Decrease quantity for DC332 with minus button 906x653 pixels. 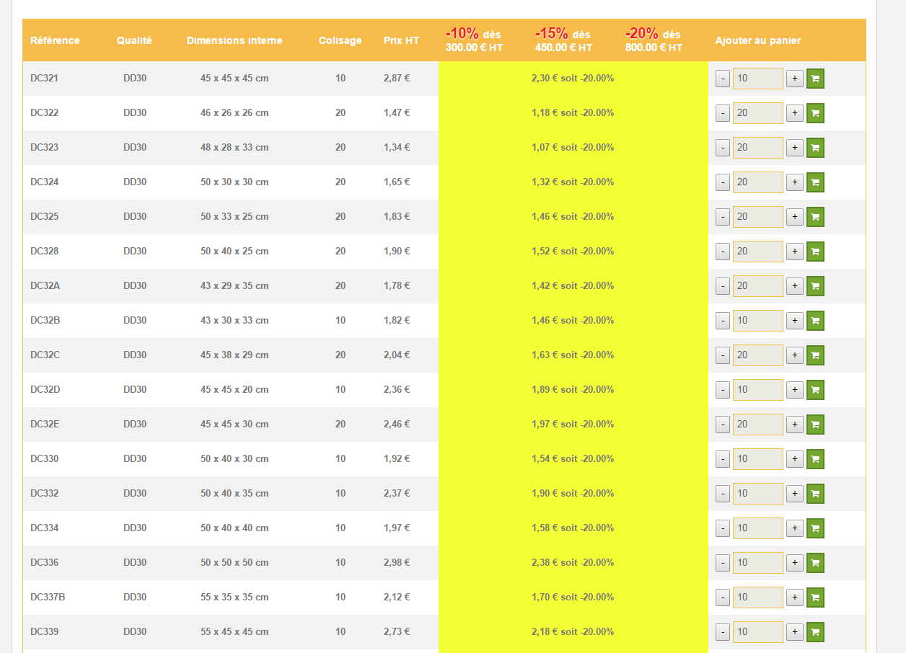[x=723, y=494]
